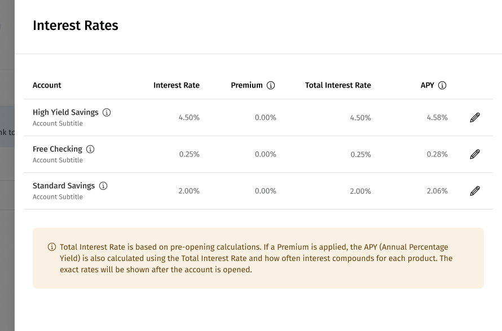
Task: Click the Interest Rates panel title
Action: click(x=76, y=25)
